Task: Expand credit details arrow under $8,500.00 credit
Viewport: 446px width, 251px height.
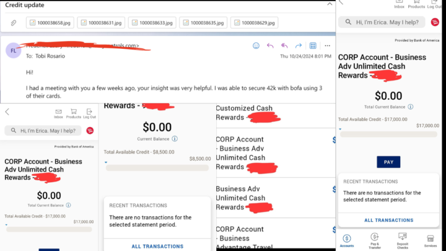Action: [x=106, y=162]
